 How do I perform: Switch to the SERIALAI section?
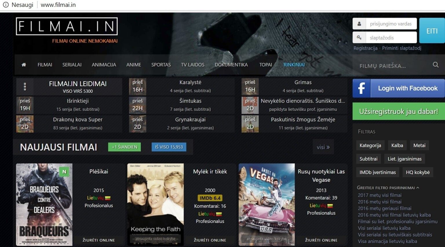tap(72, 65)
